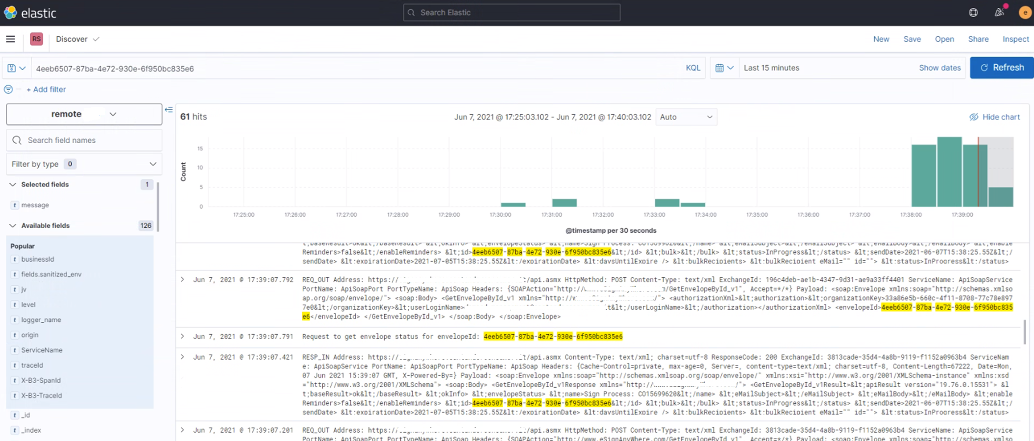The width and height of the screenshot is (1034, 441).
Task: Expand the 17:39:07.201 log row
Action: [182, 430]
